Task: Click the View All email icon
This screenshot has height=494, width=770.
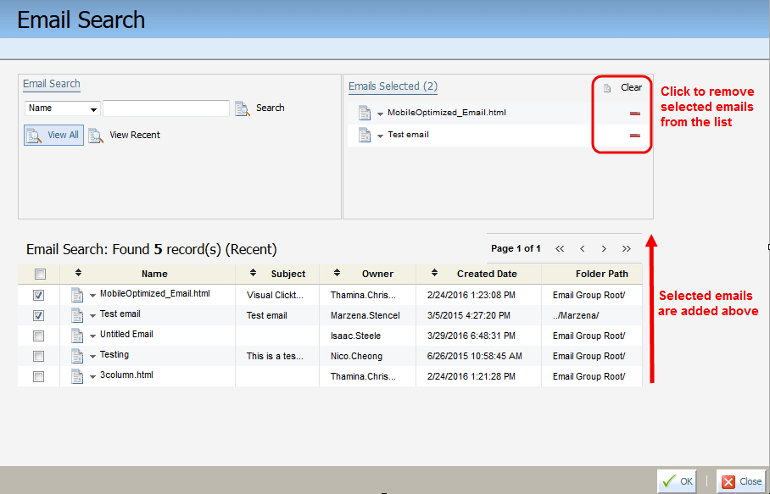Action: (x=36, y=135)
